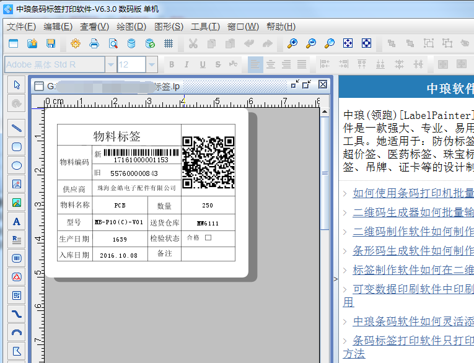Zoom in on the canvas
474x363 pixels.
point(292,43)
